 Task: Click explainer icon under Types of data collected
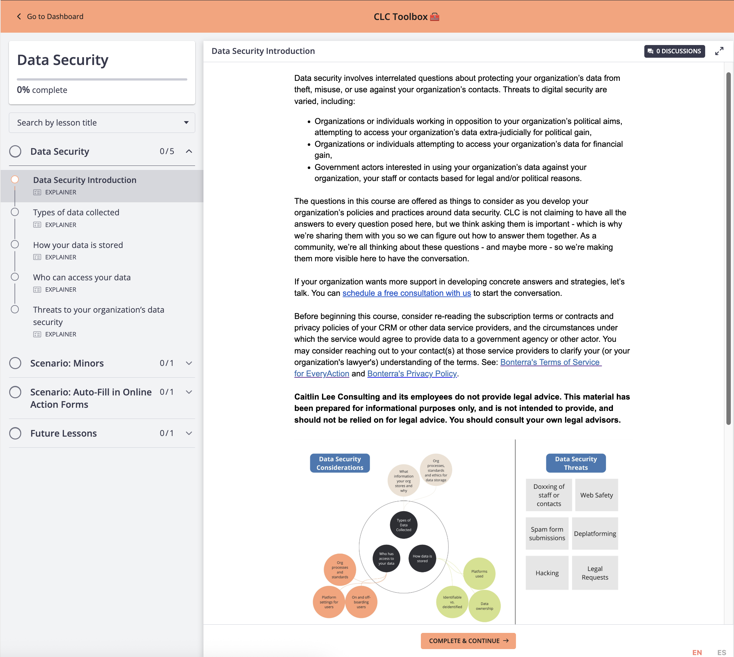tap(37, 225)
